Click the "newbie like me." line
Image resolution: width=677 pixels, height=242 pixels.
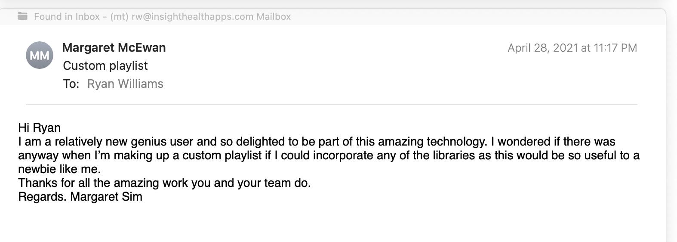tap(59, 169)
